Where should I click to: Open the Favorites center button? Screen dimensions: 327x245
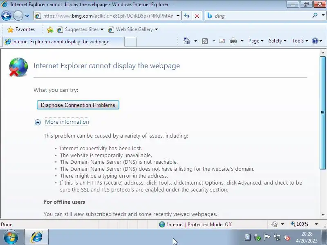(x=21, y=29)
